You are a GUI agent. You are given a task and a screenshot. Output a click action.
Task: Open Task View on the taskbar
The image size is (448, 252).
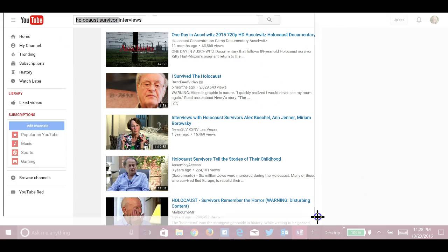point(147,232)
